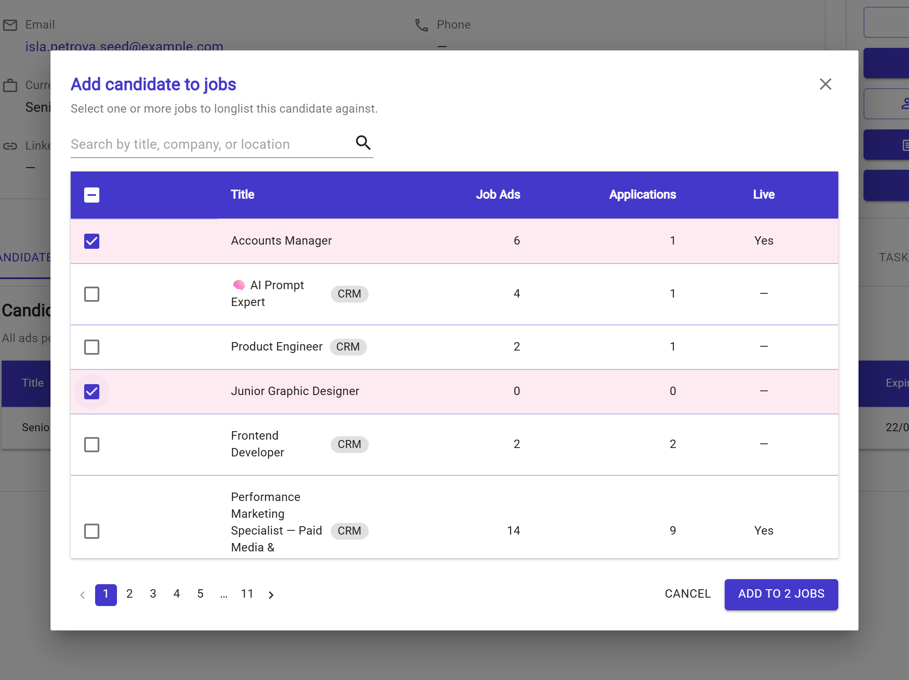Click the brain icon beside AI Prompt Expert

click(239, 285)
